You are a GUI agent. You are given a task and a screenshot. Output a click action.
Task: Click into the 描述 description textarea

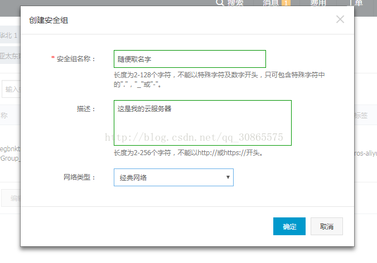[202, 123]
